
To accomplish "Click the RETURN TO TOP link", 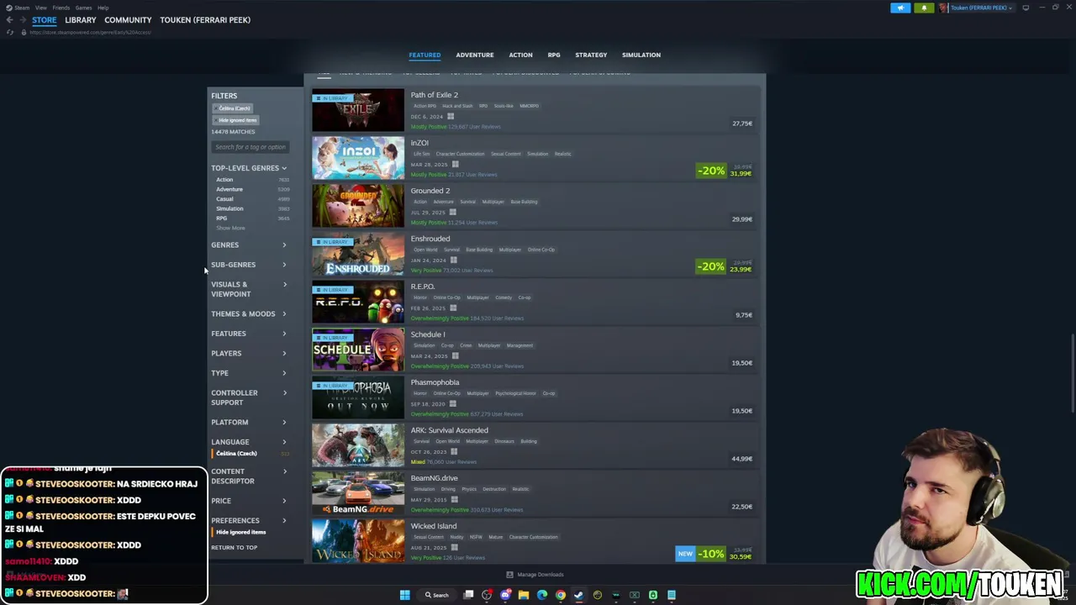I will point(235,548).
